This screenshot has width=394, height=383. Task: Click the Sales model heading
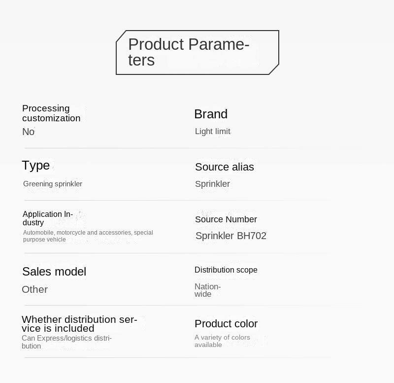point(54,272)
